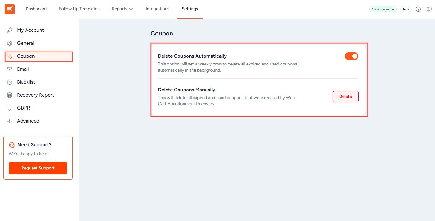Select Coupon settings section
Image resolution: width=435 pixels, height=221 pixels.
tap(38, 57)
